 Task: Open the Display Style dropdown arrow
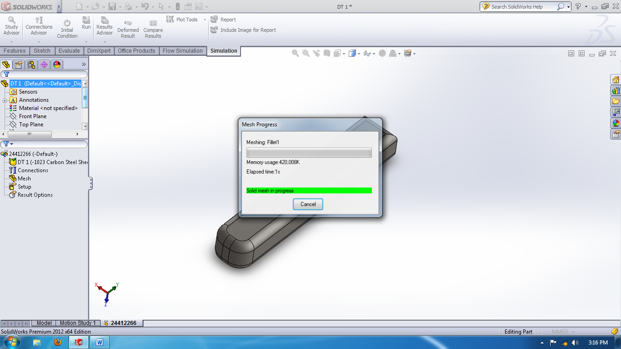[359, 53]
